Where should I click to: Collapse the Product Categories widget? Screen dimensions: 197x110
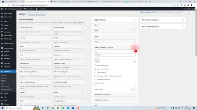point(135,47)
